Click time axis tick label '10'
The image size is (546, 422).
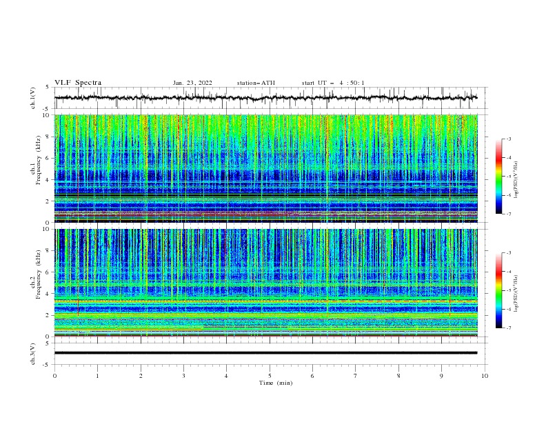click(485, 376)
